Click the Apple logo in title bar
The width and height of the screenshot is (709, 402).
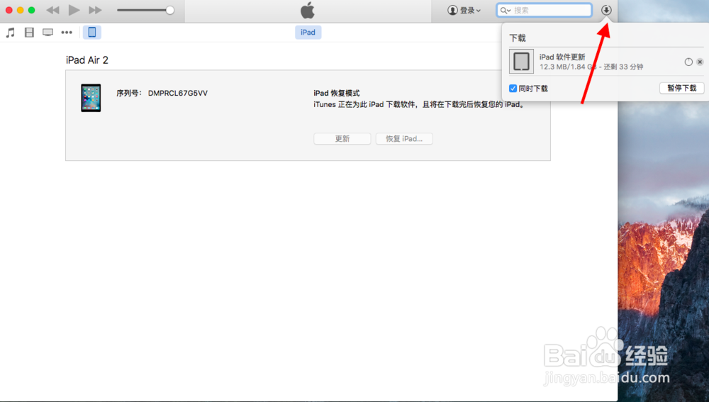click(x=308, y=11)
